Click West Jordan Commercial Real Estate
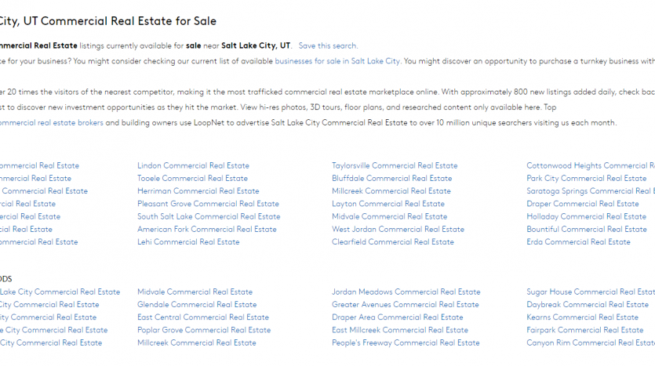Screen dimensions: 655x366 pos(398,230)
